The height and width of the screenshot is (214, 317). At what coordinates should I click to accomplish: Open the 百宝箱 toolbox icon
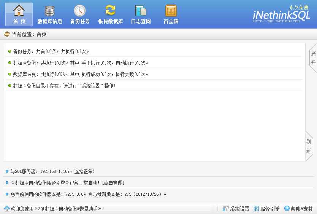pos(171,14)
